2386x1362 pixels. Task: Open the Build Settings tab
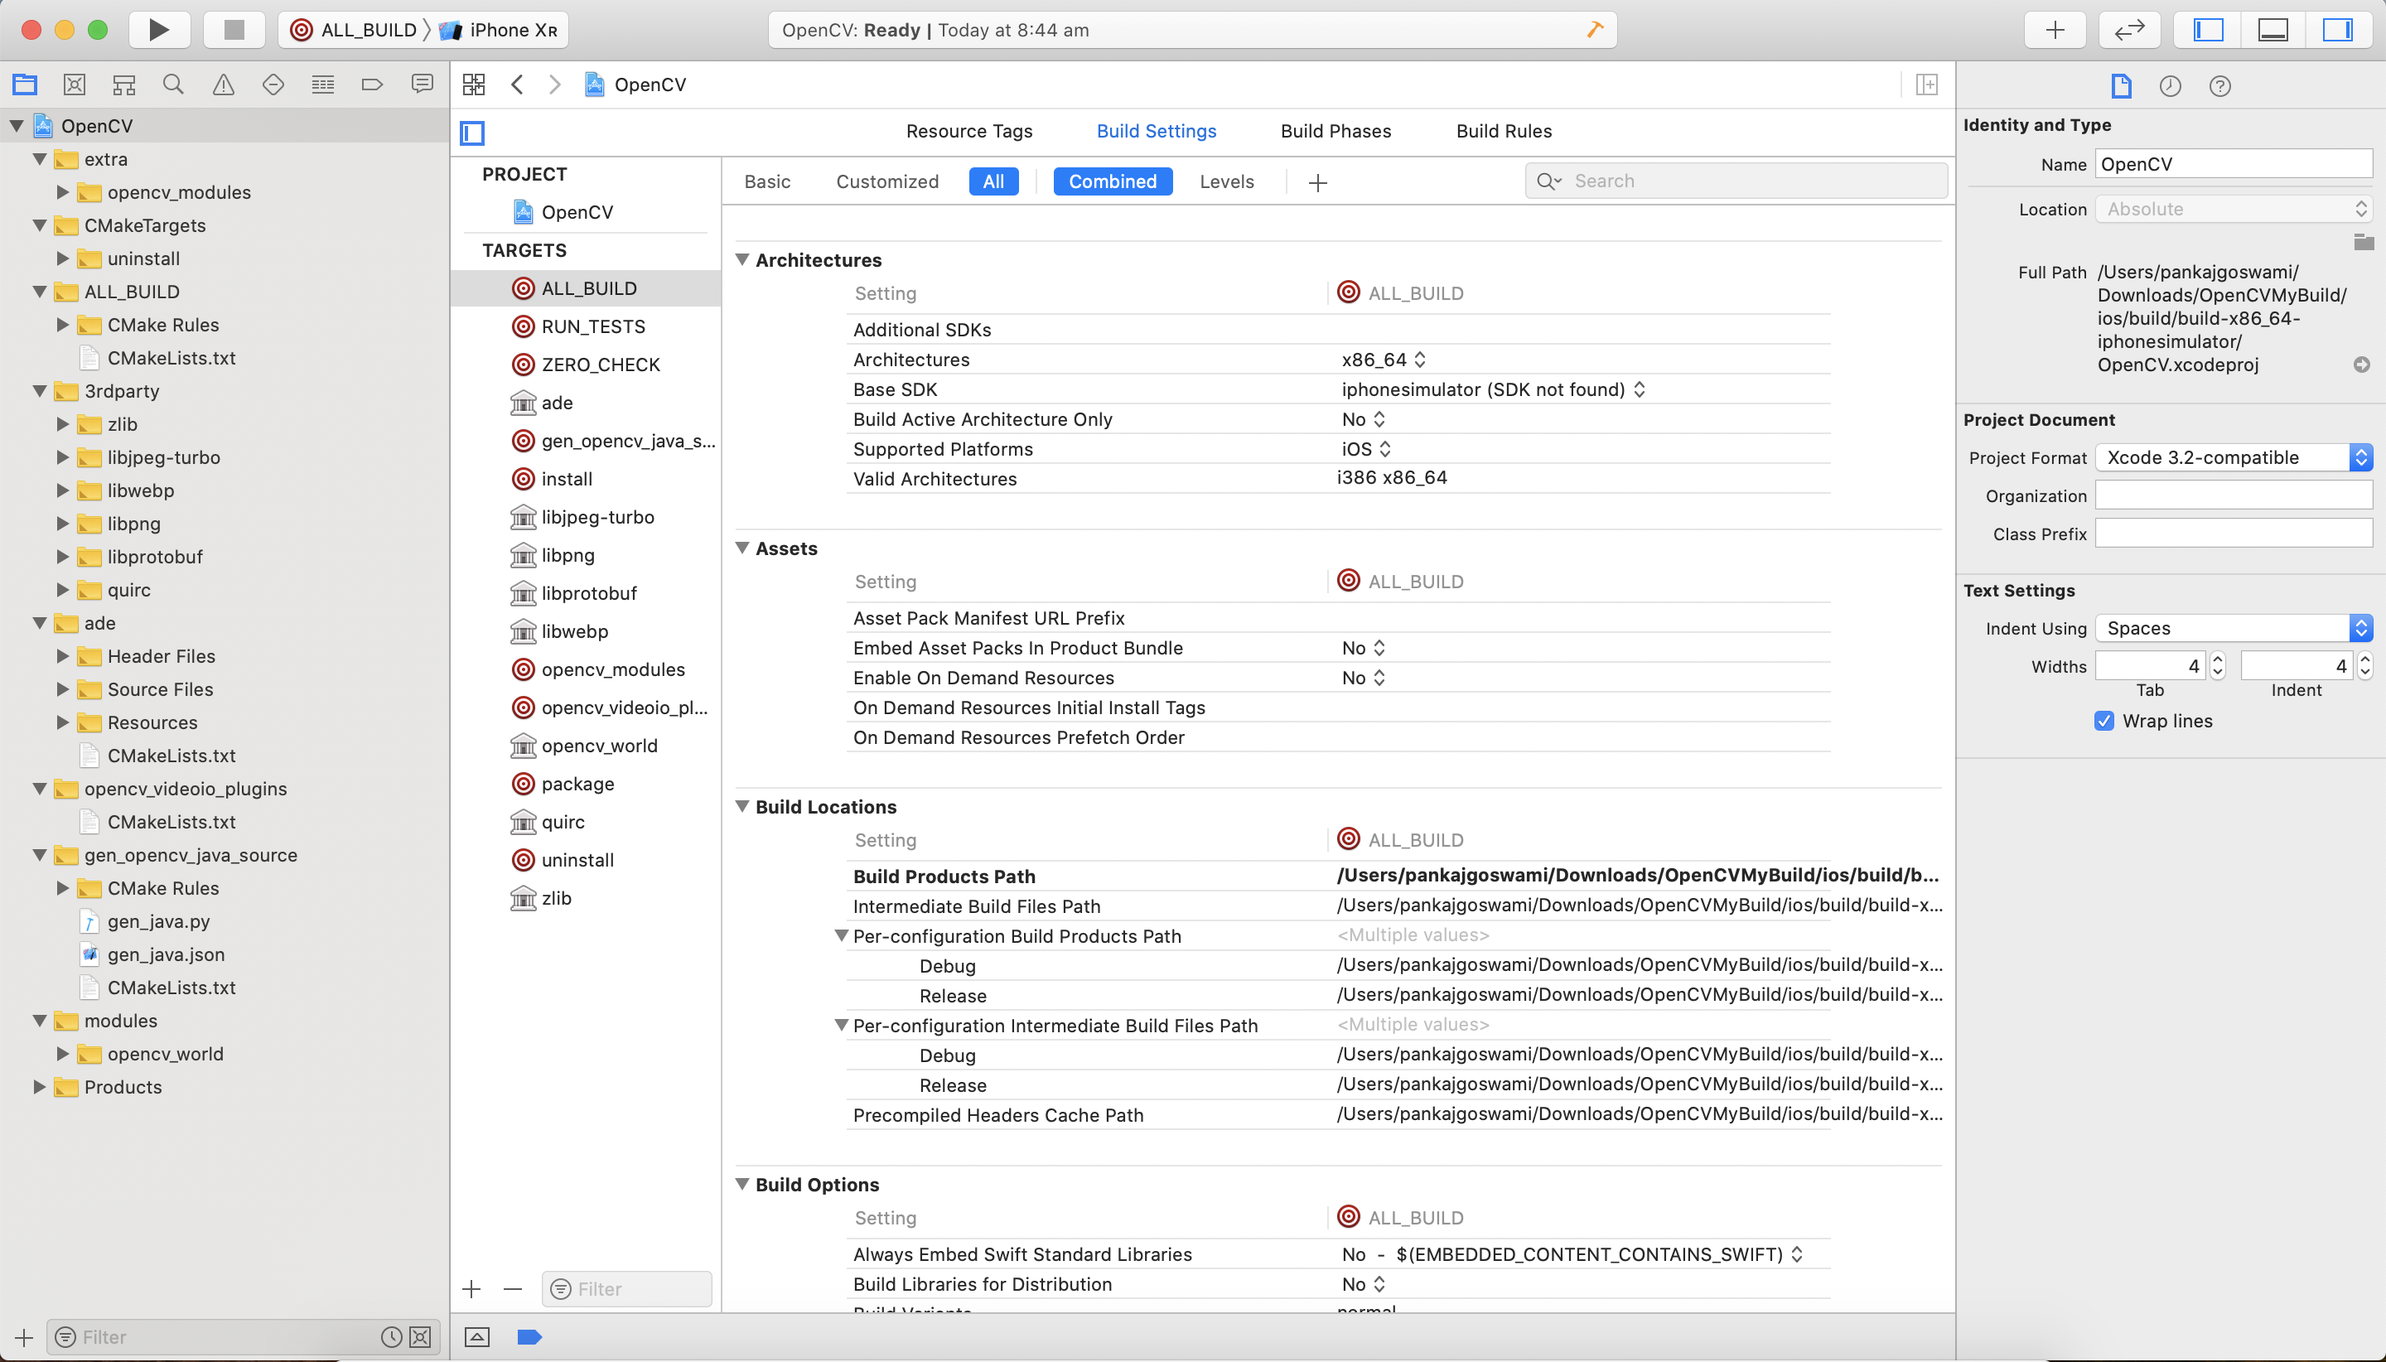click(1157, 131)
